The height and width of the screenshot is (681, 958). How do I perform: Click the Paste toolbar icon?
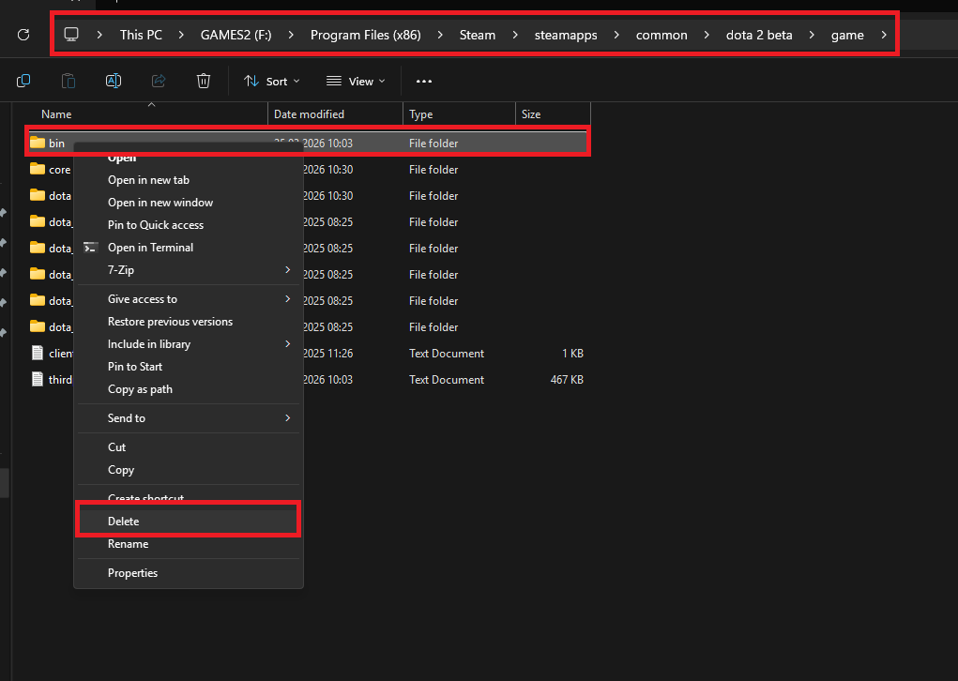pyautogui.click(x=68, y=81)
